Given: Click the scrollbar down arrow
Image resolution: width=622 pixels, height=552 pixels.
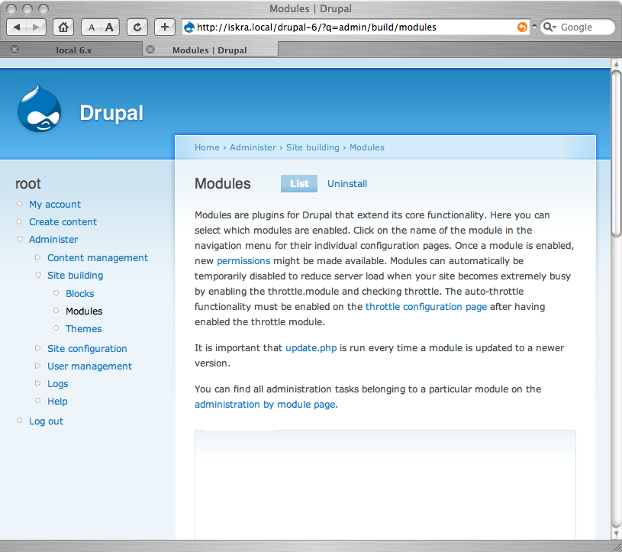Looking at the screenshot, I should (x=616, y=533).
